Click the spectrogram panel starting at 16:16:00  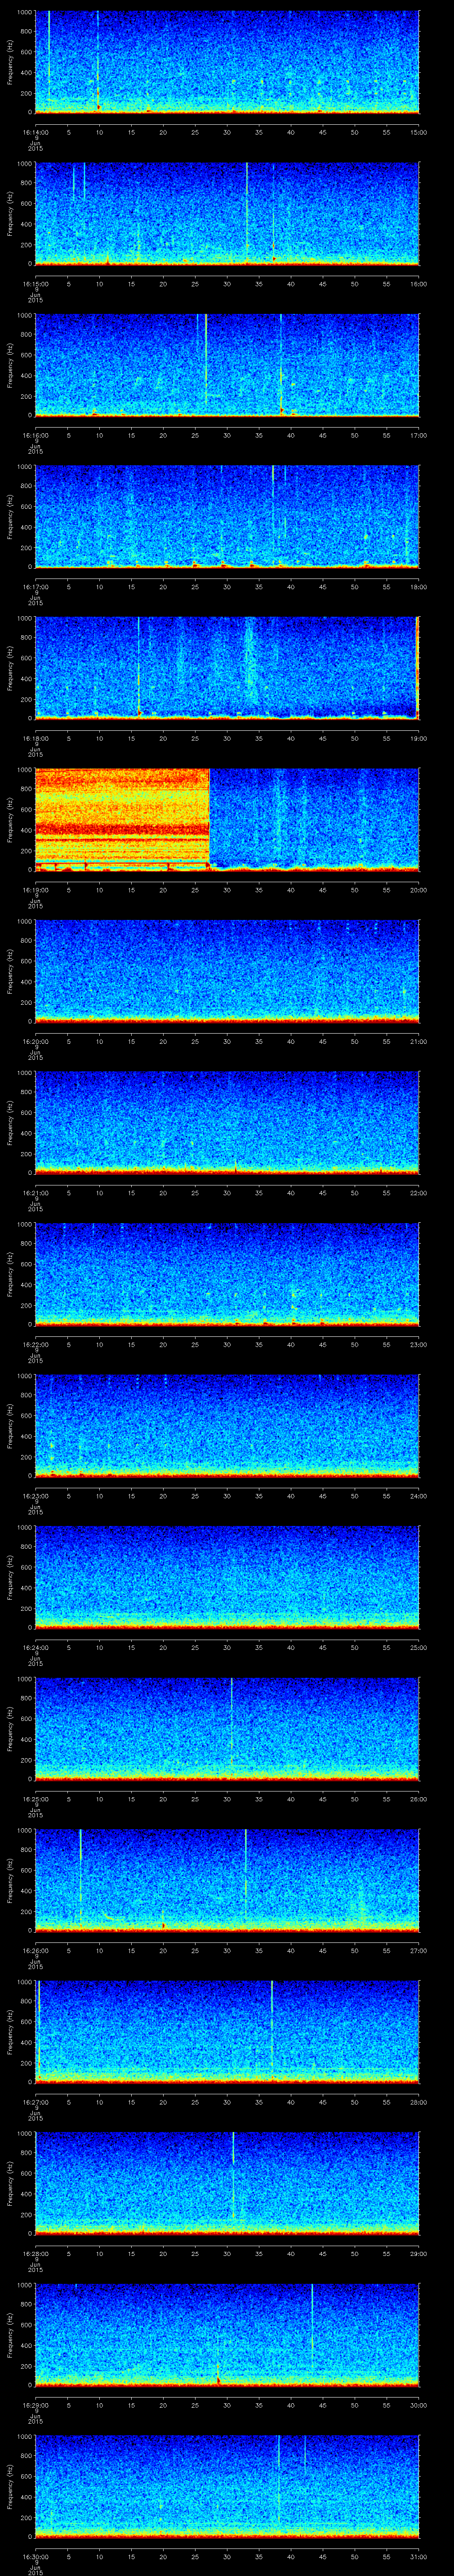(227, 364)
